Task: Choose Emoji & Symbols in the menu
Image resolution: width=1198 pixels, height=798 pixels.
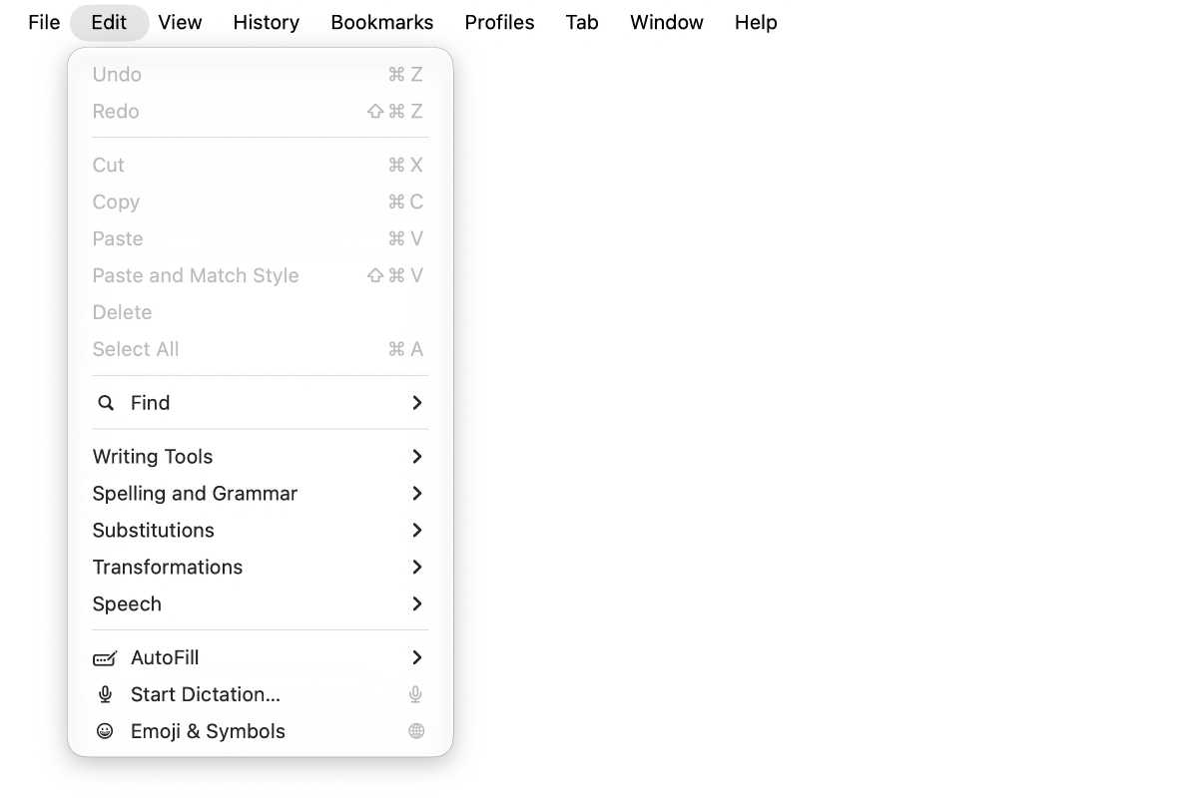Action: point(261,731)
